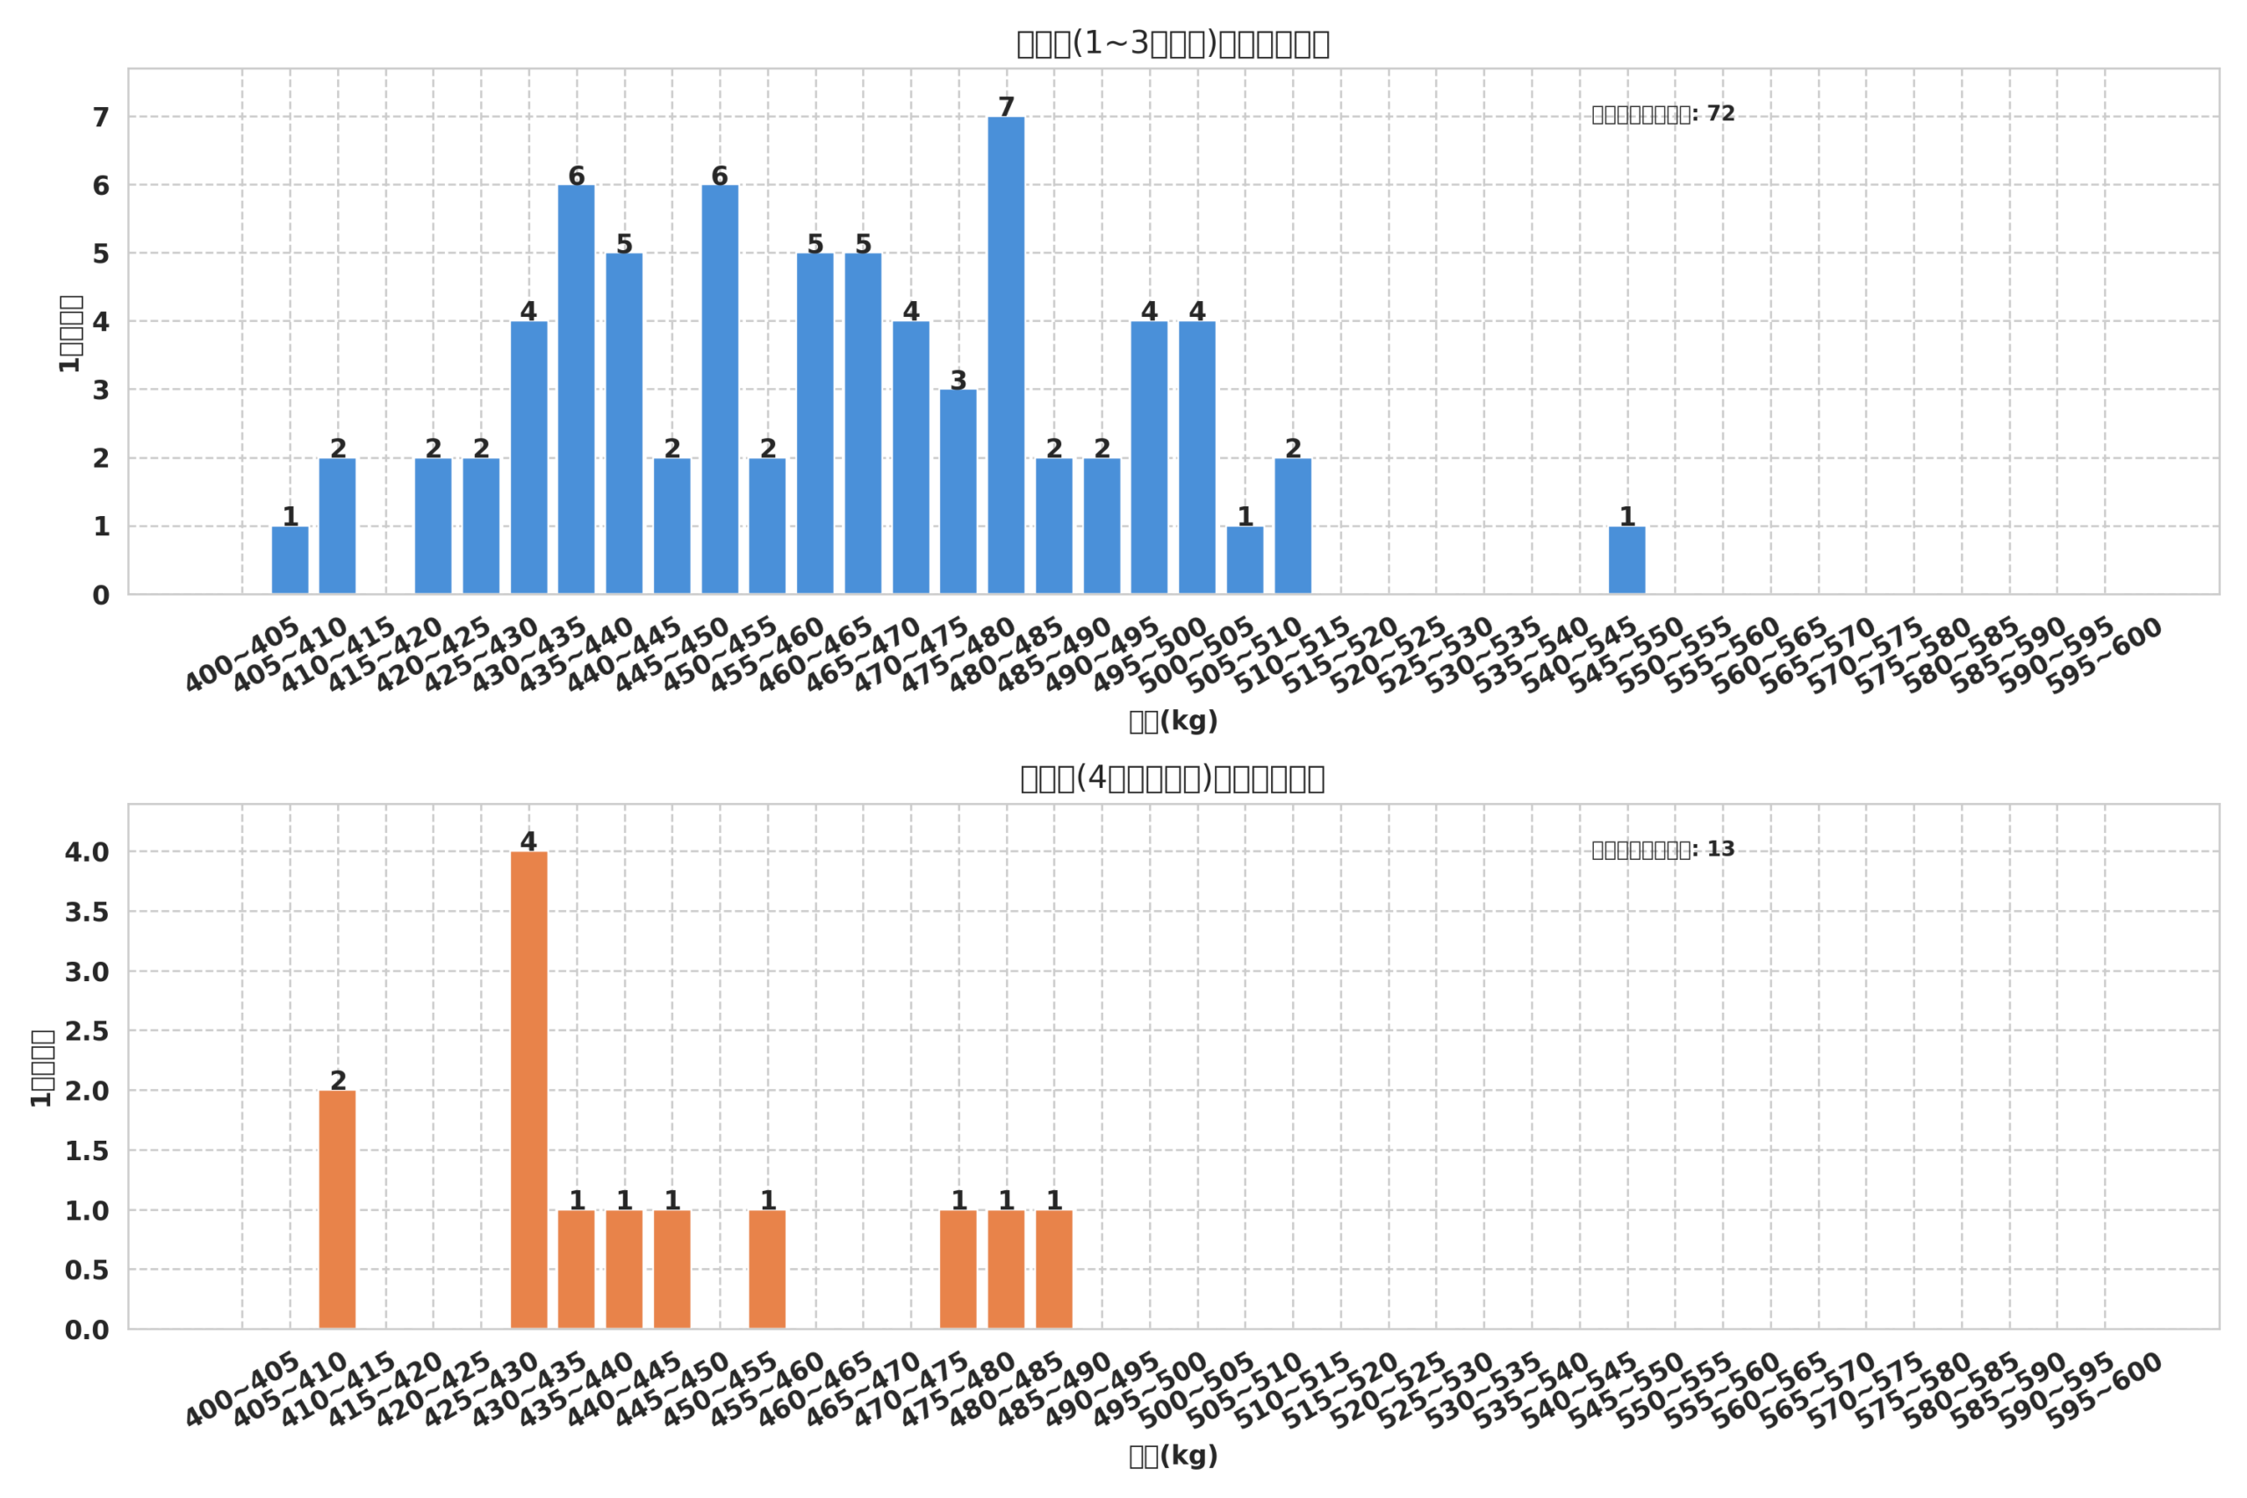Screen dimensions: 2247x1498
Task: Click the value label "3" above the blue bar
Action: tap(958, 380)
